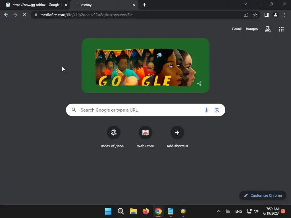Search by image with Google Lens

(217, 110)
